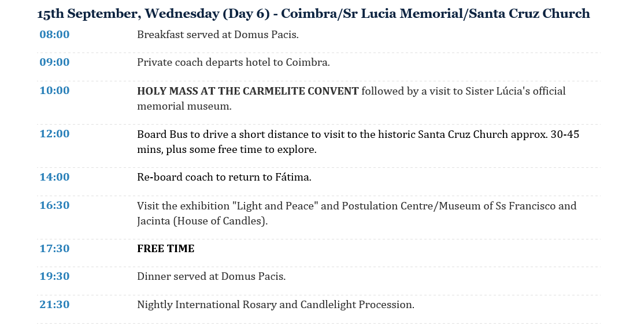Click the 19:30 time label
Image resolution: width=637 pixels, height=326 pixels.
[x=54, y=276]
